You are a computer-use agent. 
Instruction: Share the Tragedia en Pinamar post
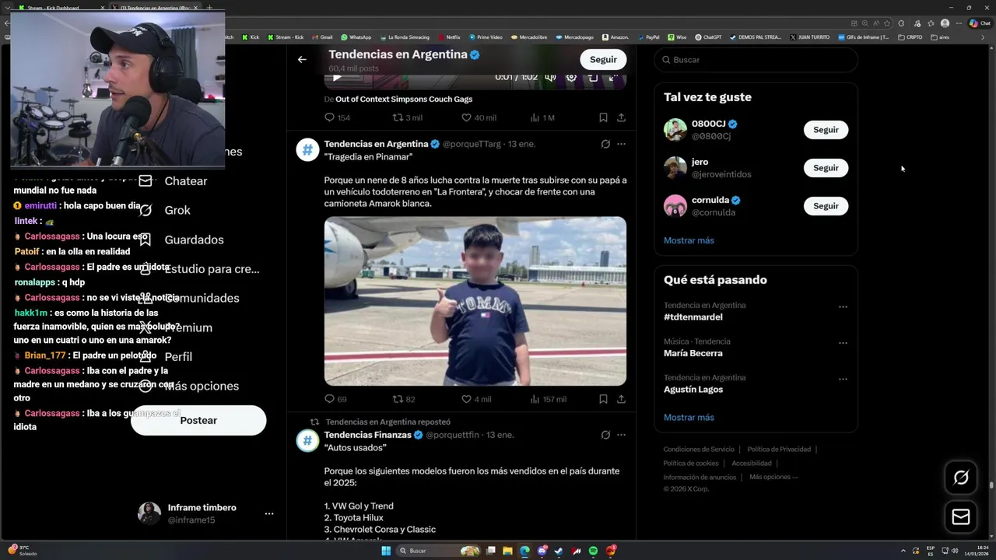(x=621, y=399)
